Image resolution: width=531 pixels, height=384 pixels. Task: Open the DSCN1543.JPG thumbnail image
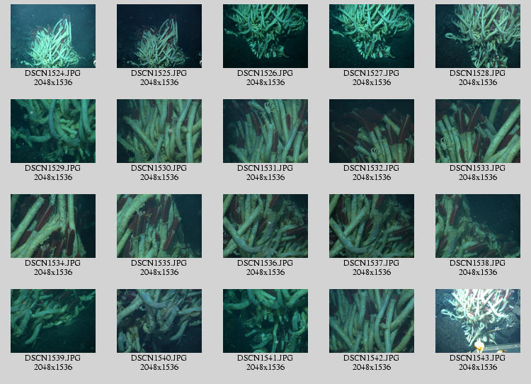point(478,321)
